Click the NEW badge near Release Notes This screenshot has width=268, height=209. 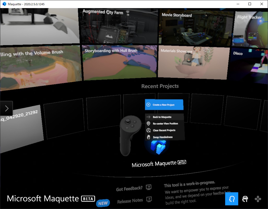point(103,203)
